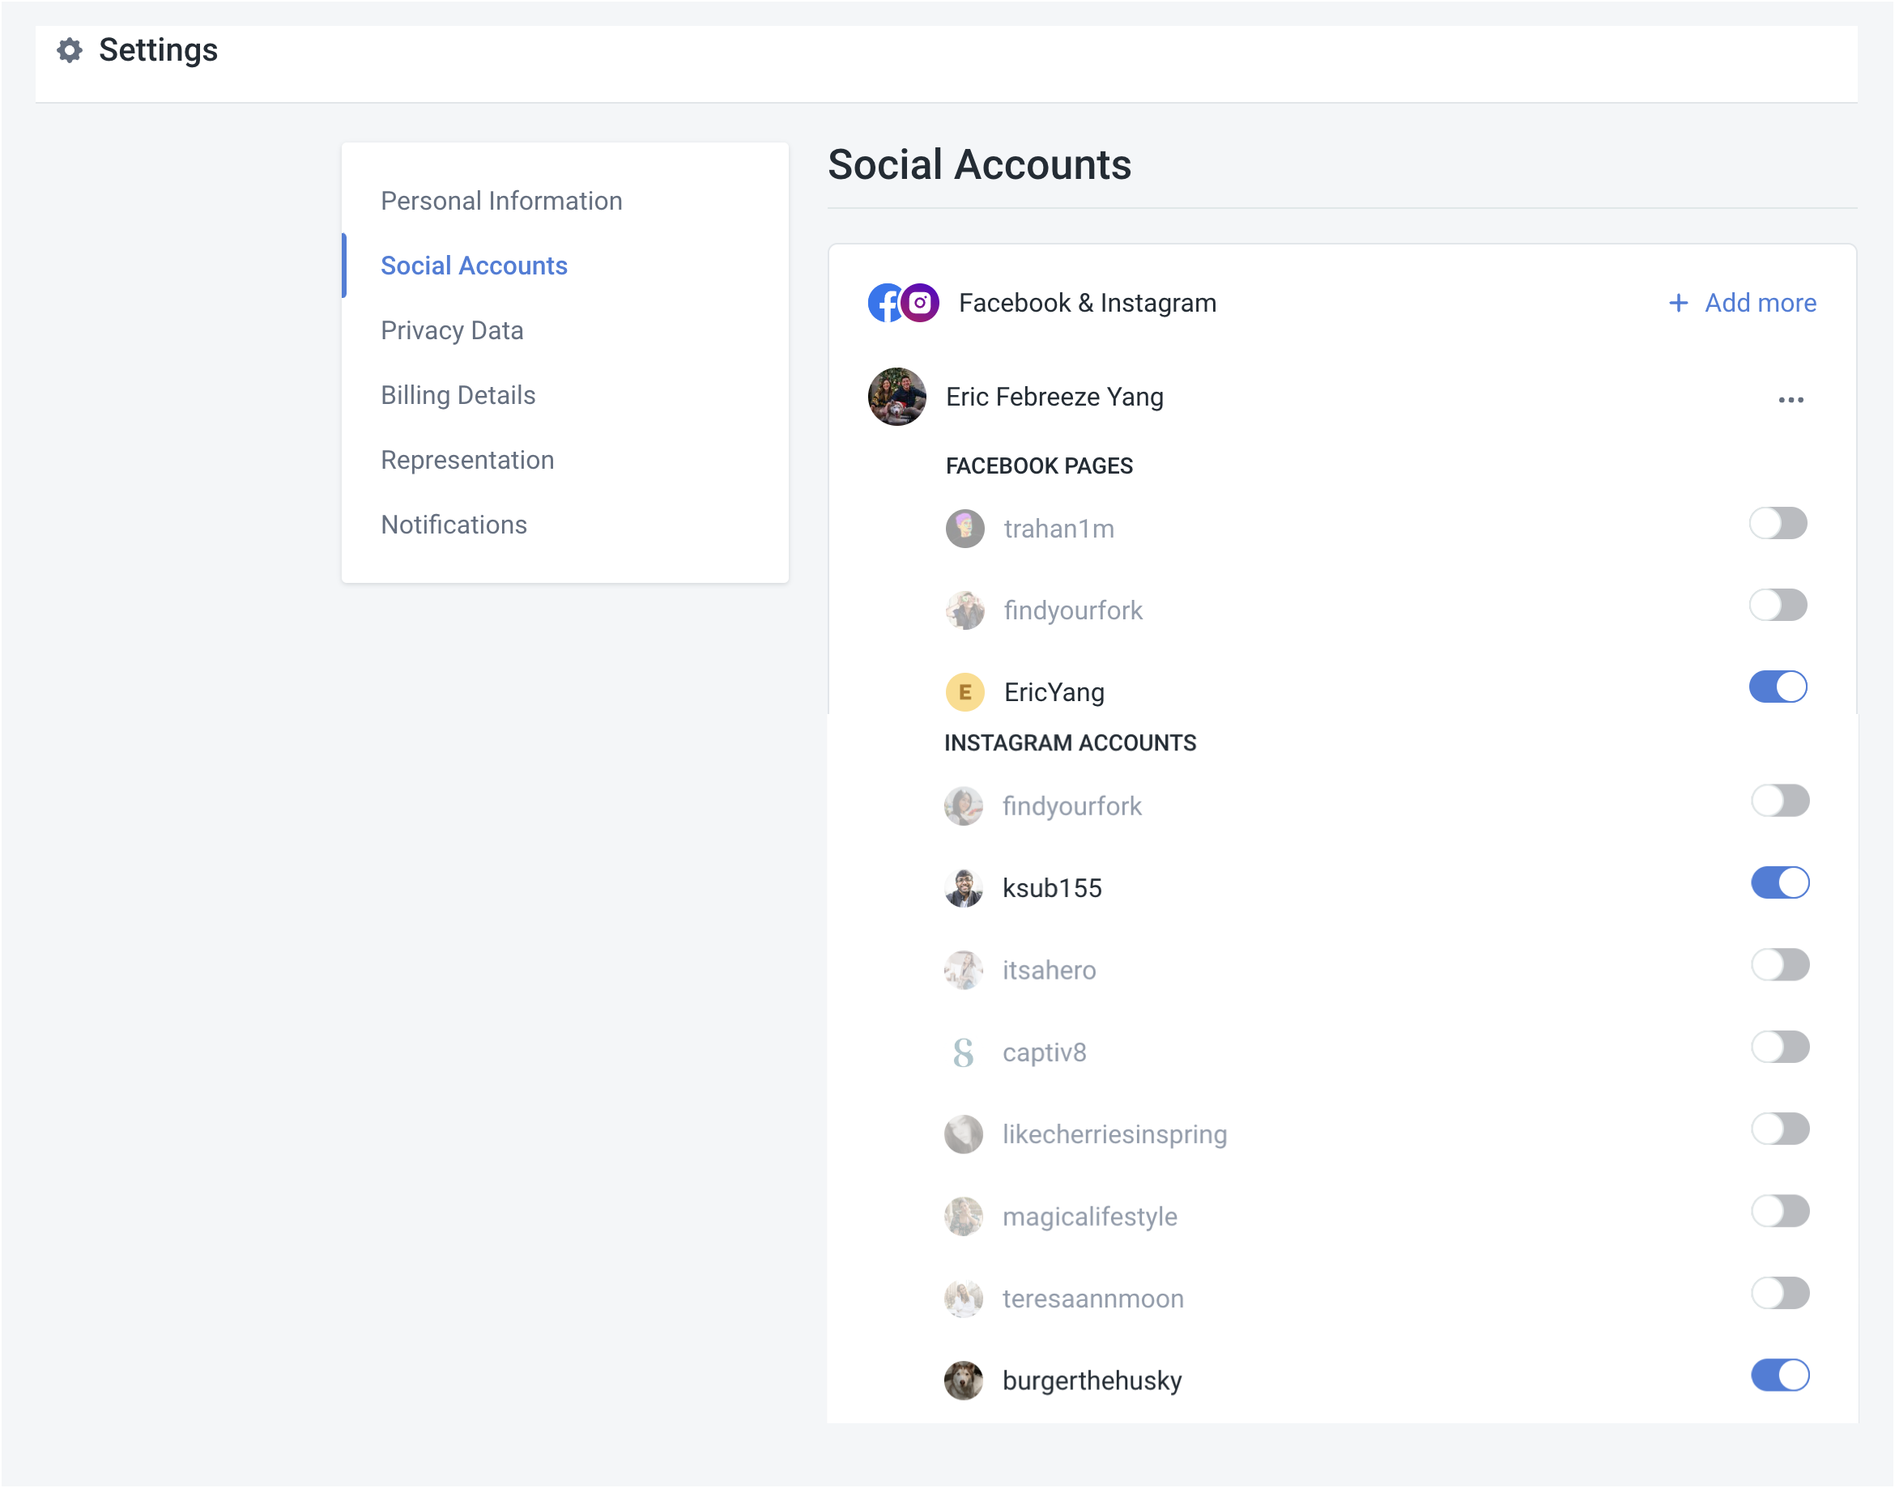The height and width of the screenshot is (1488, 1895).
Task: Toggle the teresaannmoon account on
Action: [x=1780, y=1292]
